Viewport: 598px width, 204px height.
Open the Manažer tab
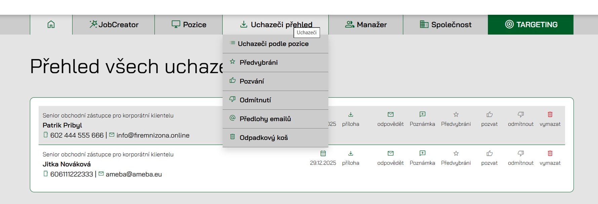click(x=366, y=25)
